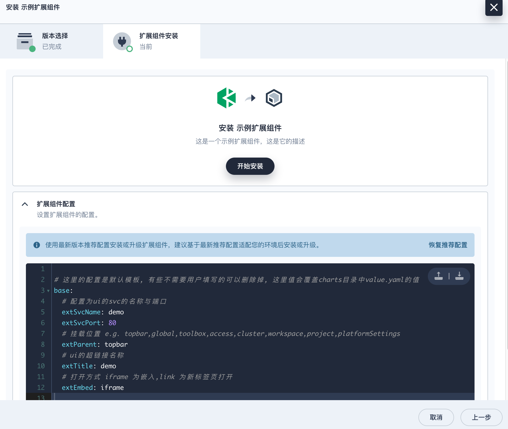Click the upload config file icon
The height and width of the screenshot is (429, 508).
(439, 276)
